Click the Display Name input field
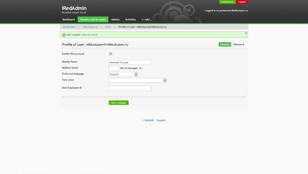This screenshot has height=174, width=308. point(130,62)
